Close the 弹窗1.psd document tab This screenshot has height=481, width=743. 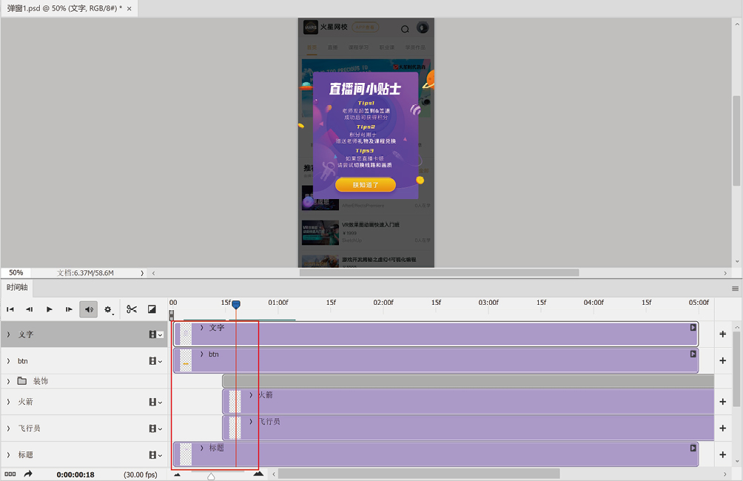(x=129, y=9)
